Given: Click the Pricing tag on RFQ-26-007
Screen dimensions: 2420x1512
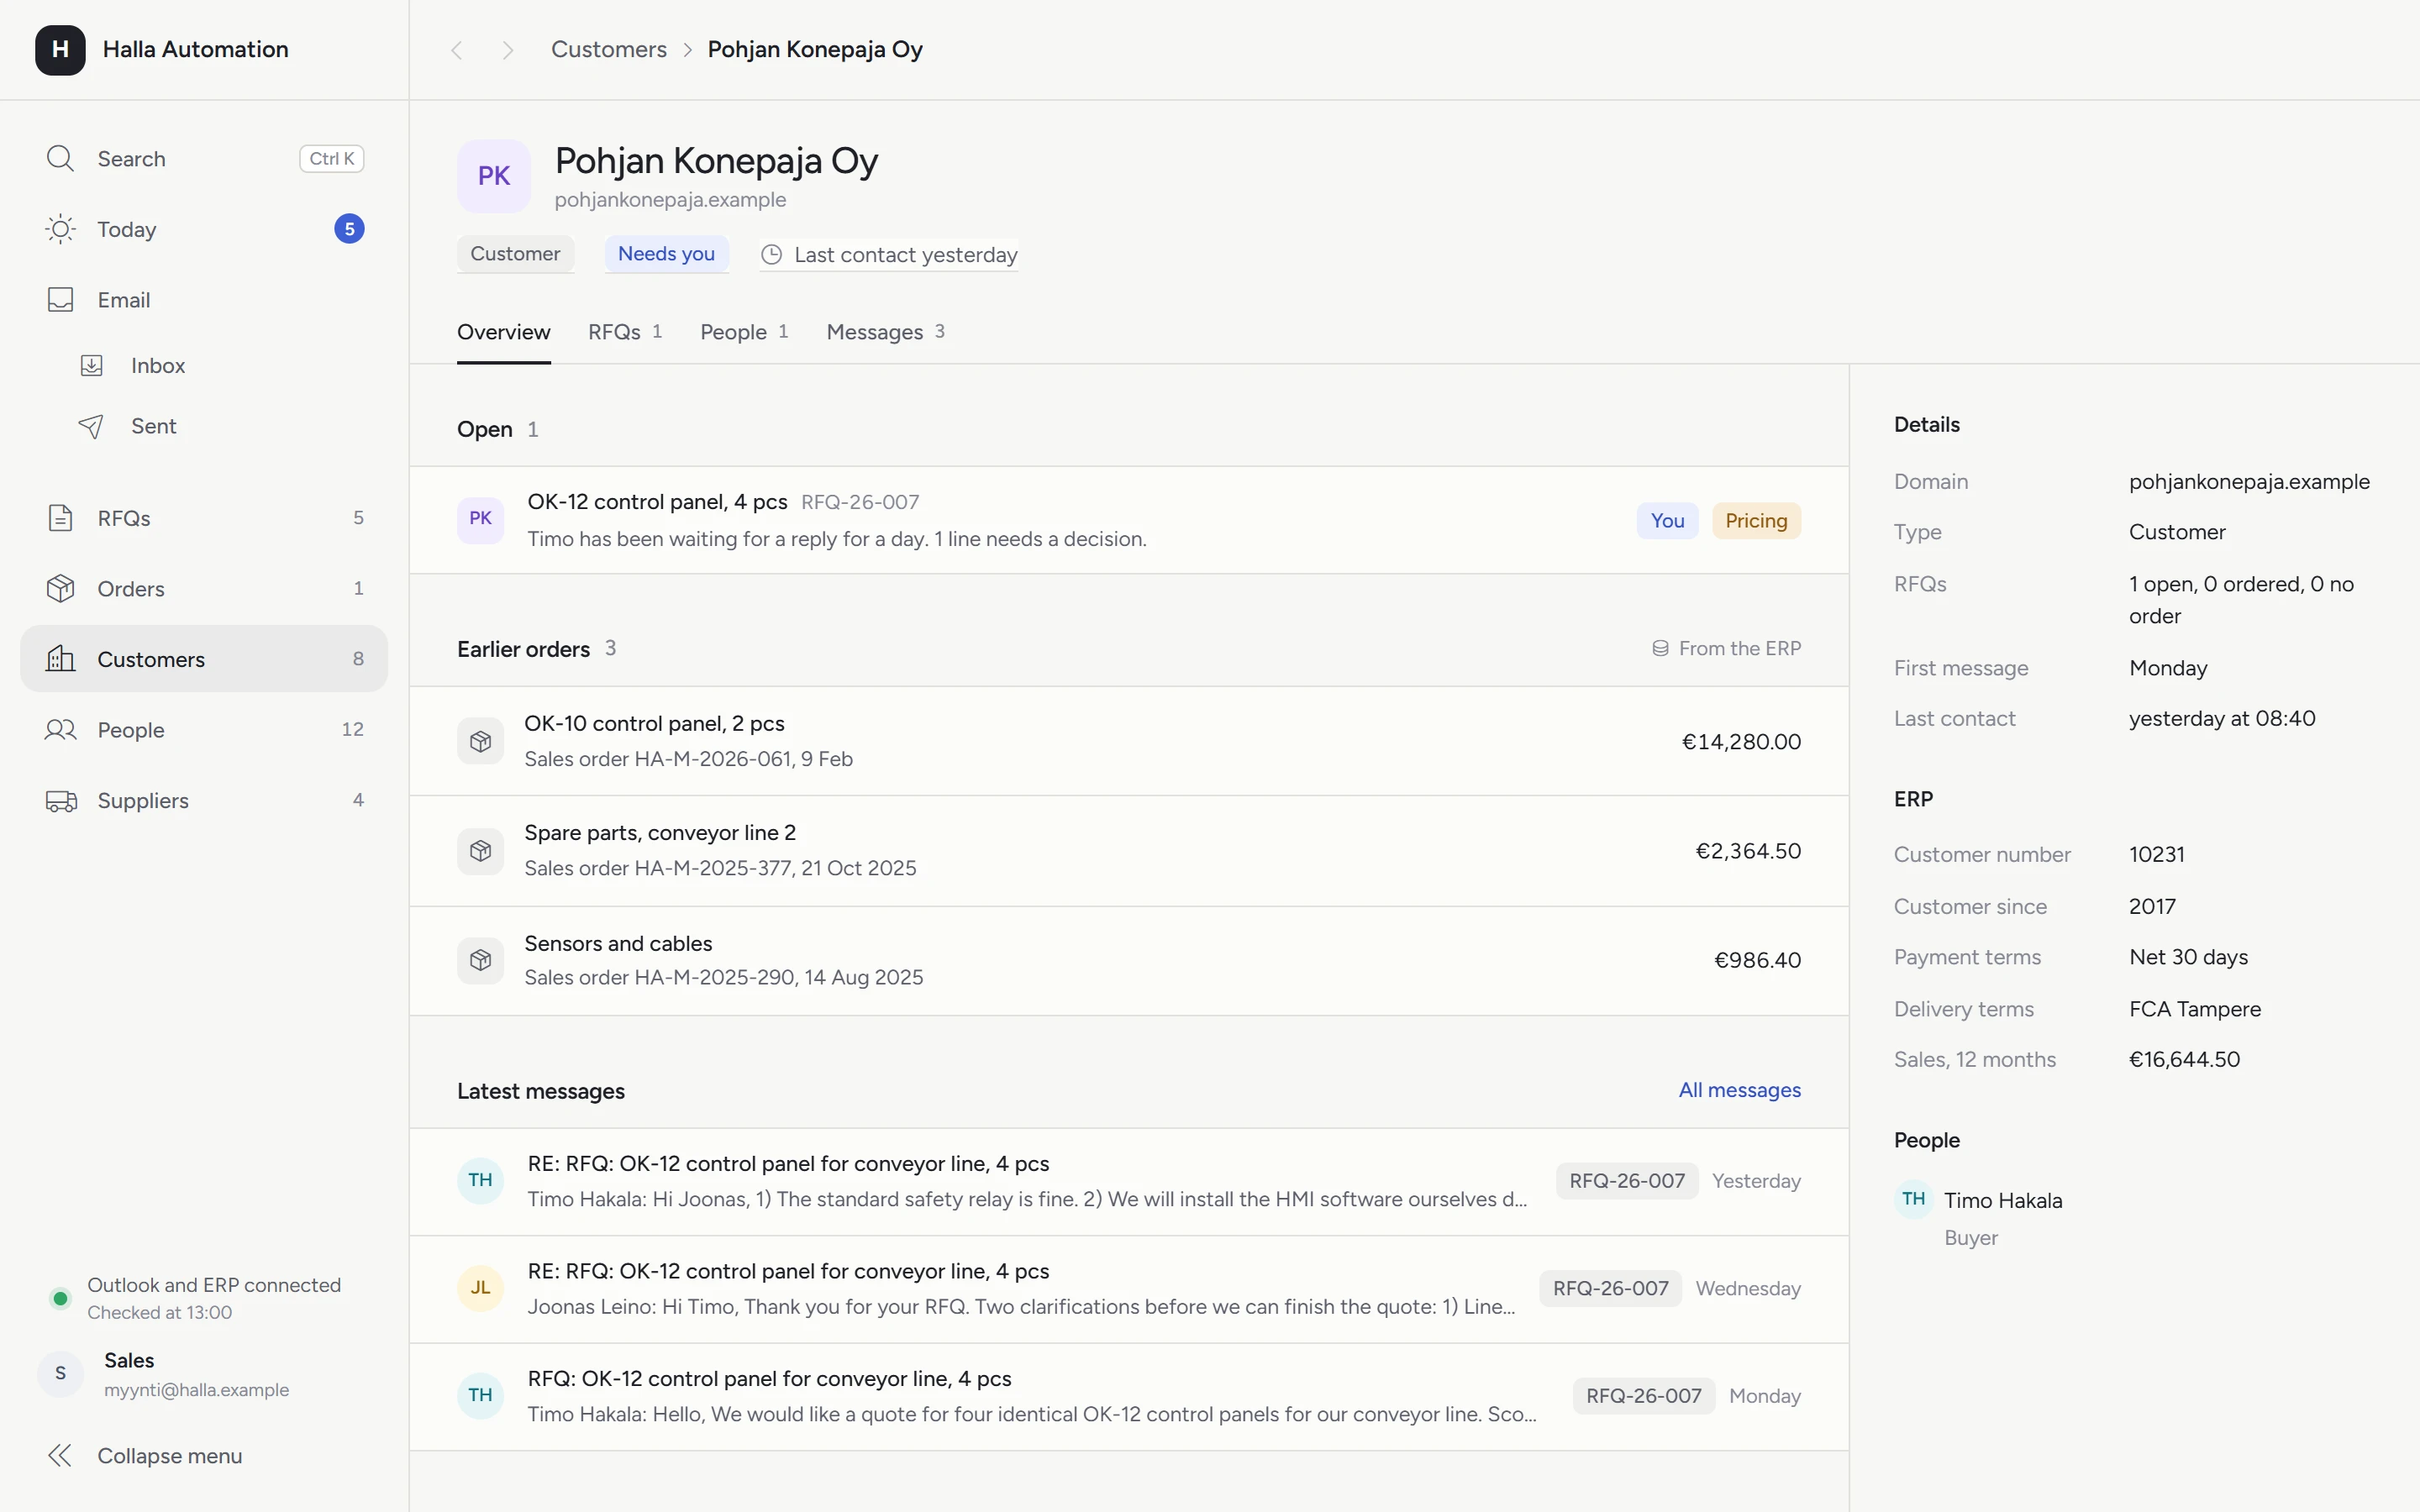Looking at the screenshot, I should click(1756, 521).
